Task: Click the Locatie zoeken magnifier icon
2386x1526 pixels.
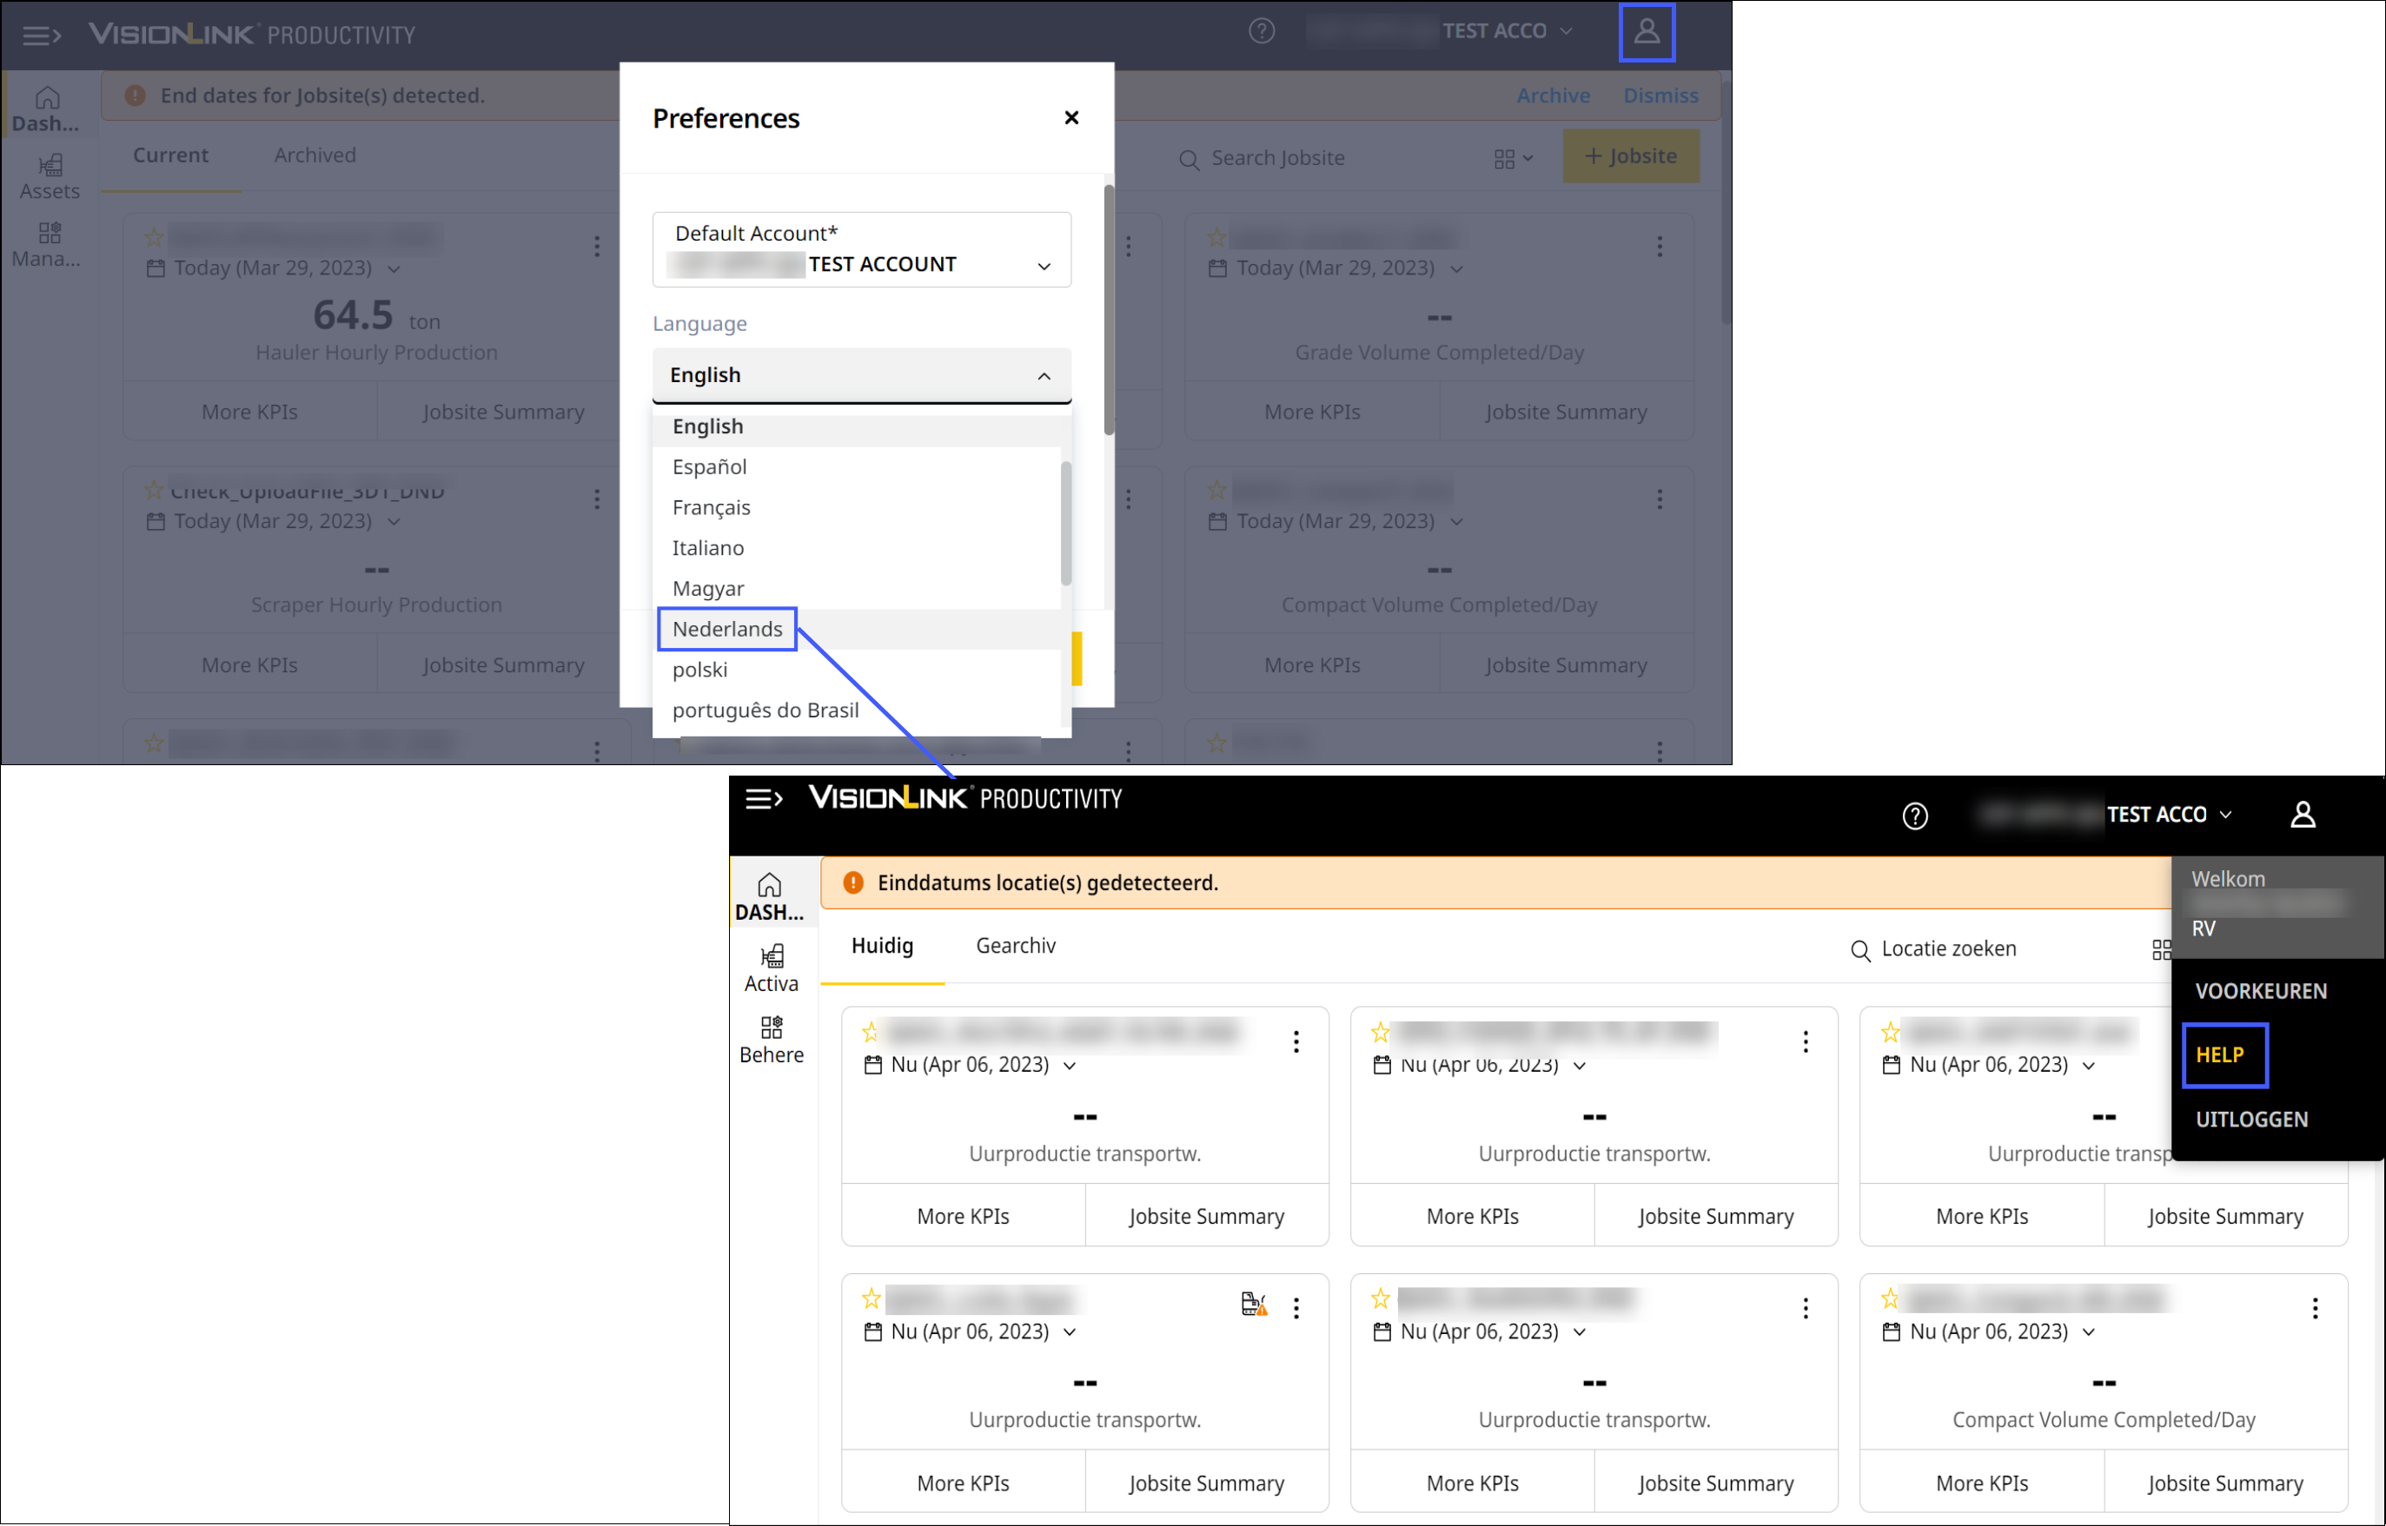Action: 1860,950
